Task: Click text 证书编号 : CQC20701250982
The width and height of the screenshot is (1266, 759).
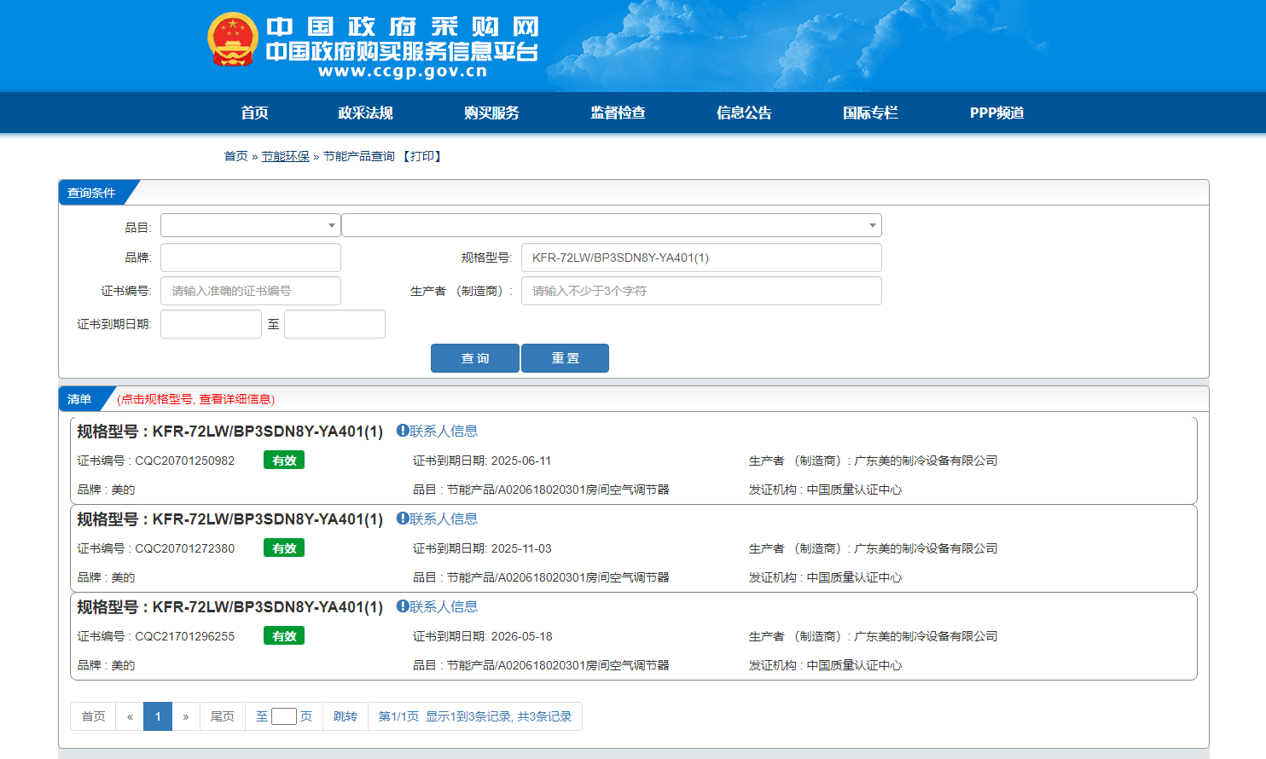Action: click(156, 461)
